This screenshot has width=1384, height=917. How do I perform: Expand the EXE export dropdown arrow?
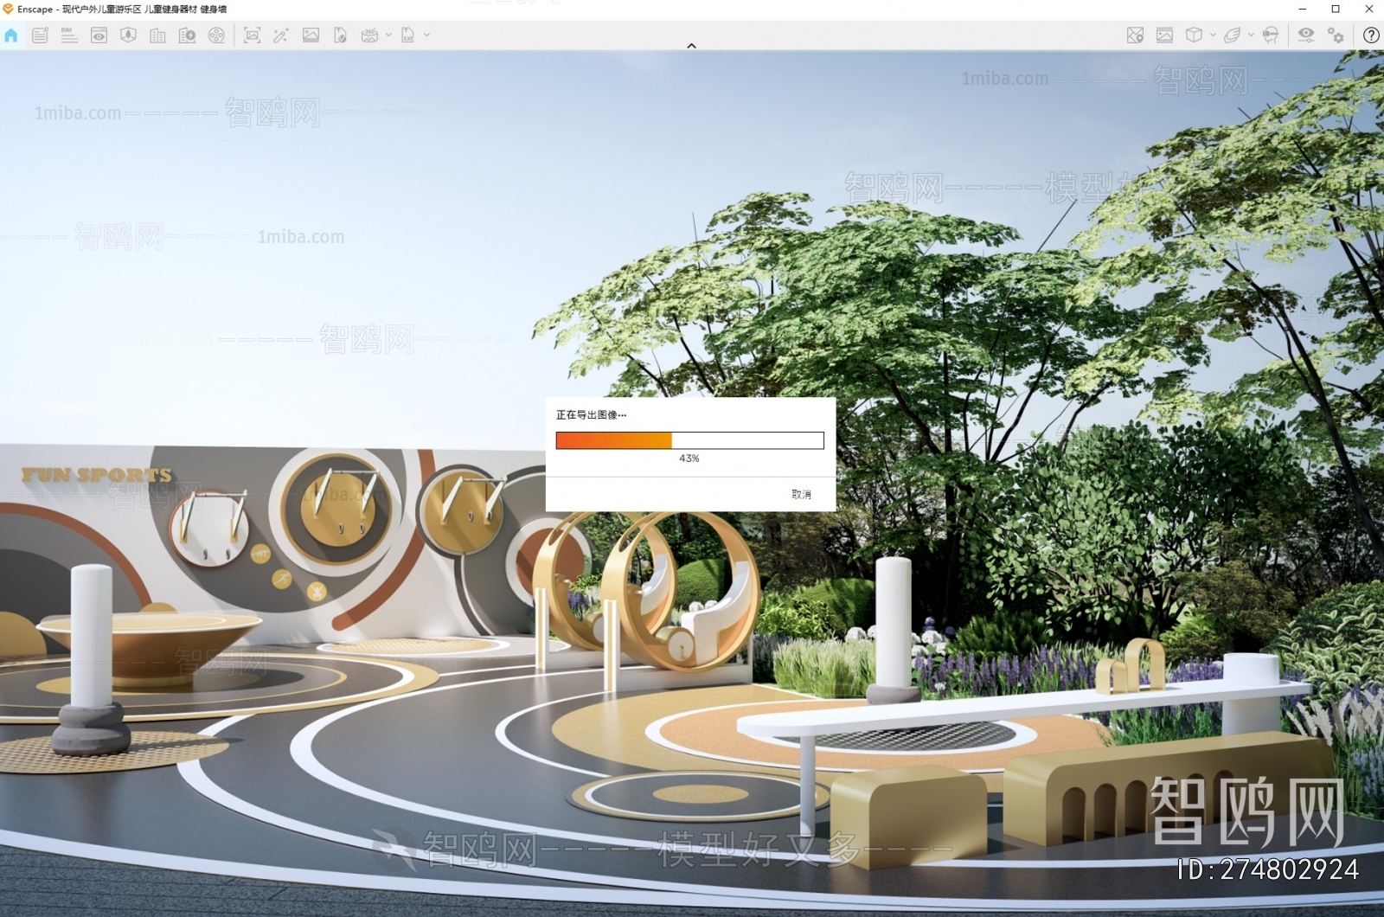tap(426, 35)
